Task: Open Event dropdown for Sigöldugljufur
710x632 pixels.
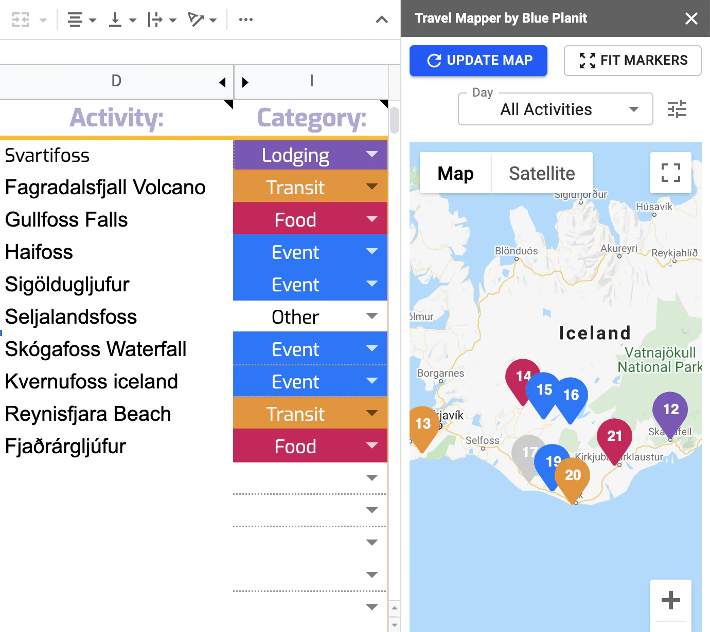Action: [372, 284]
